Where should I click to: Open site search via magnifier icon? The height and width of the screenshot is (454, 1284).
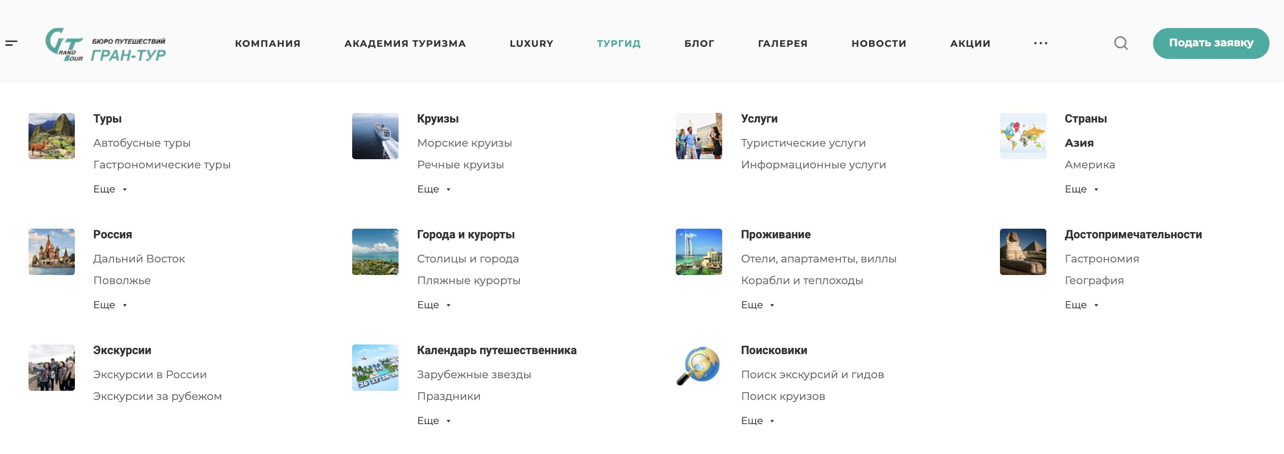(x=1121, y=43)
